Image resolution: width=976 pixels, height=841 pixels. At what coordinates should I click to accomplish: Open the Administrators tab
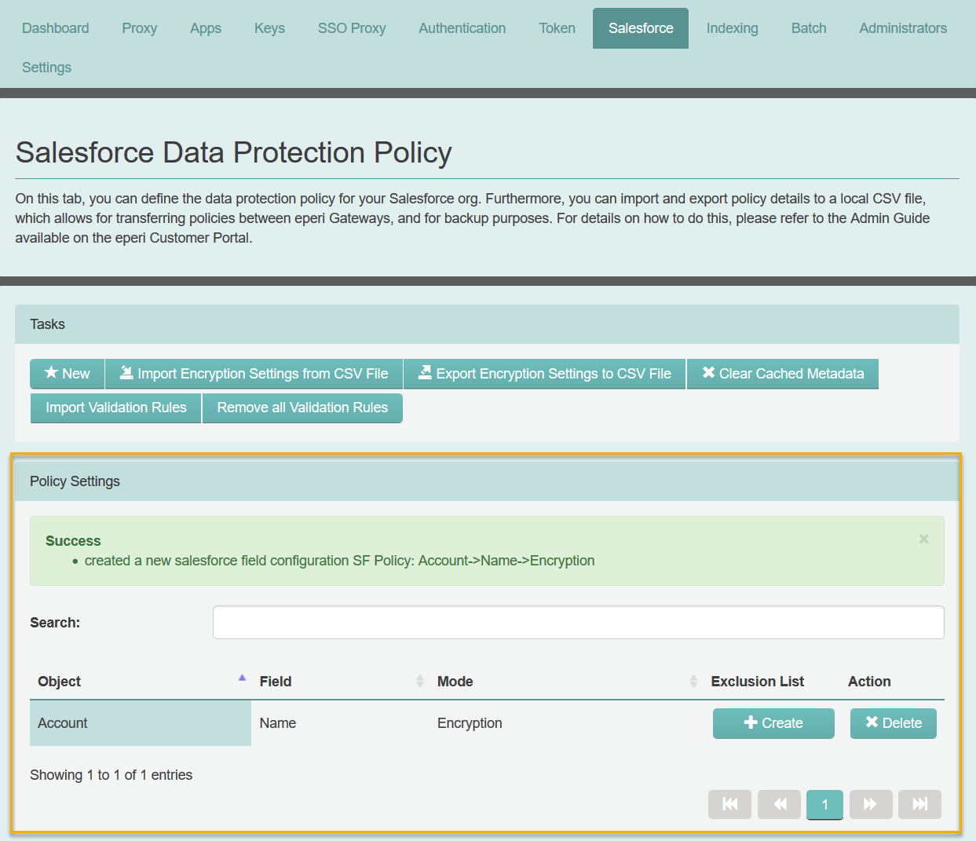903,28
